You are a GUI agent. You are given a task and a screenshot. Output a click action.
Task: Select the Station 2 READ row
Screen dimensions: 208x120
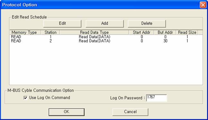click(x=106, y=41)
